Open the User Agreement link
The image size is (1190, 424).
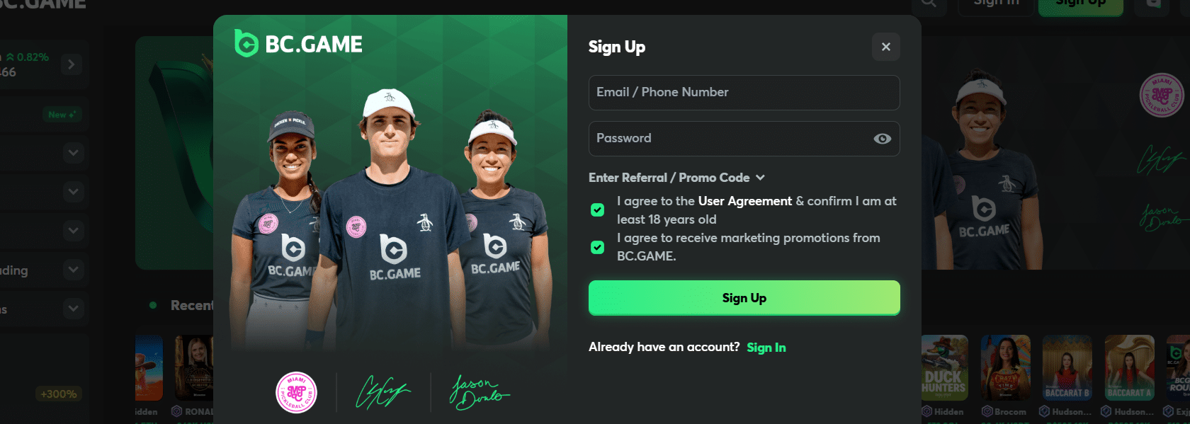point(745,201)
